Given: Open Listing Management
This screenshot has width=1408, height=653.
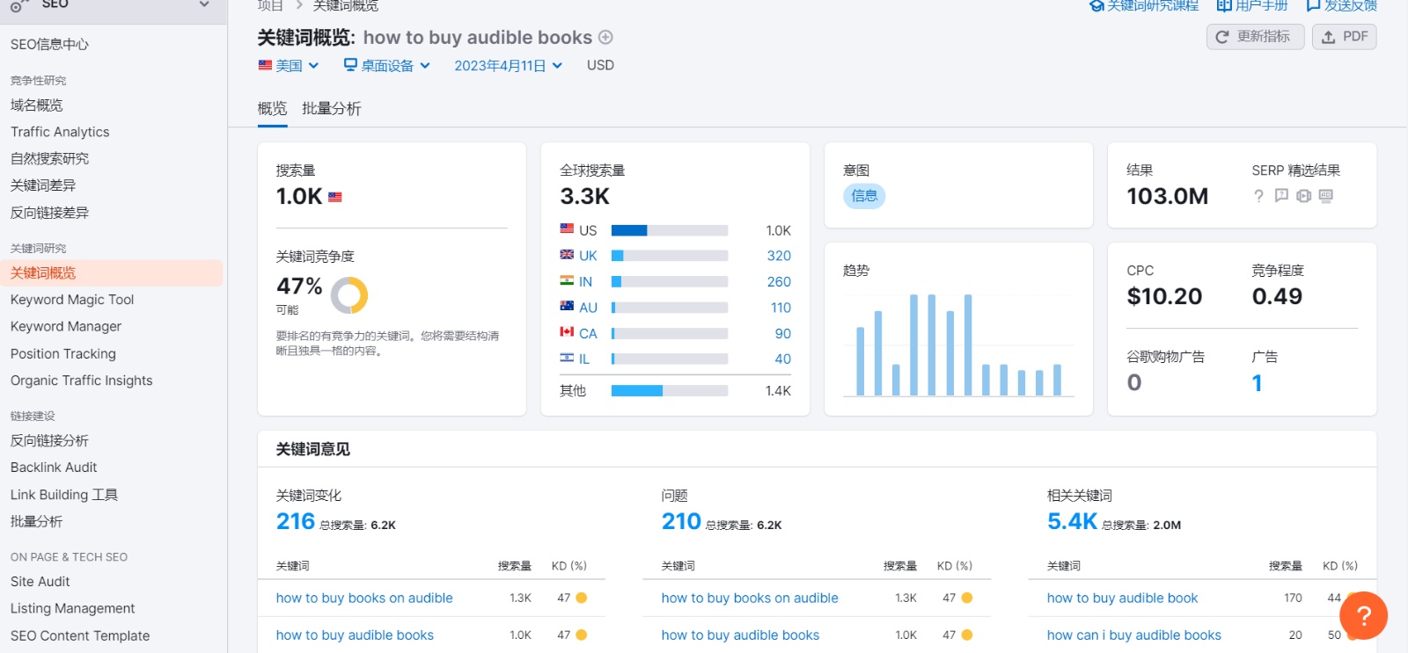Looking at the screenshot, I should [x=73, y=608].
